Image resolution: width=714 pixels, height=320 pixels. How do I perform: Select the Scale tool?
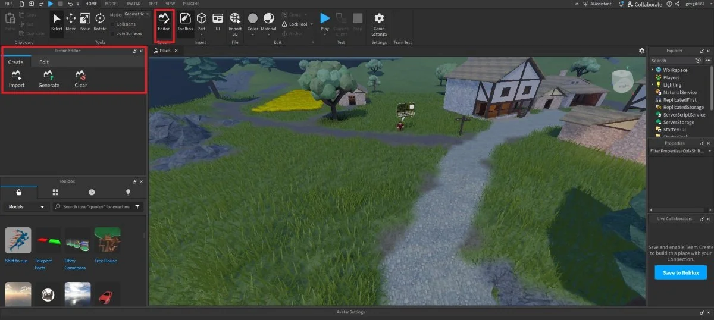coord(85,21)
